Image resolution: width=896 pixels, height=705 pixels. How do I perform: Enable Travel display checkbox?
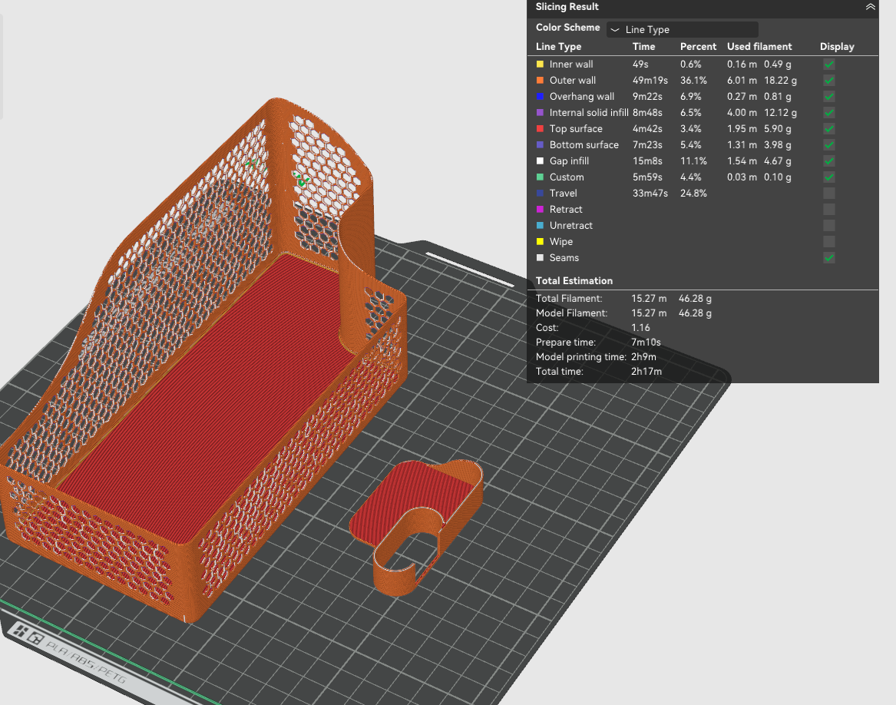[829, 194]
